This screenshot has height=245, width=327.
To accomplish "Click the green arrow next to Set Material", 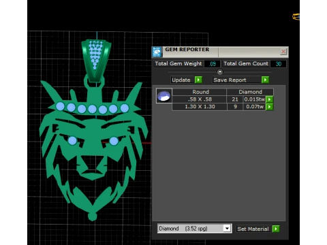I will [x=276, y=229].
